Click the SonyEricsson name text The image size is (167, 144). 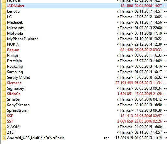click(x=18, y=105)
